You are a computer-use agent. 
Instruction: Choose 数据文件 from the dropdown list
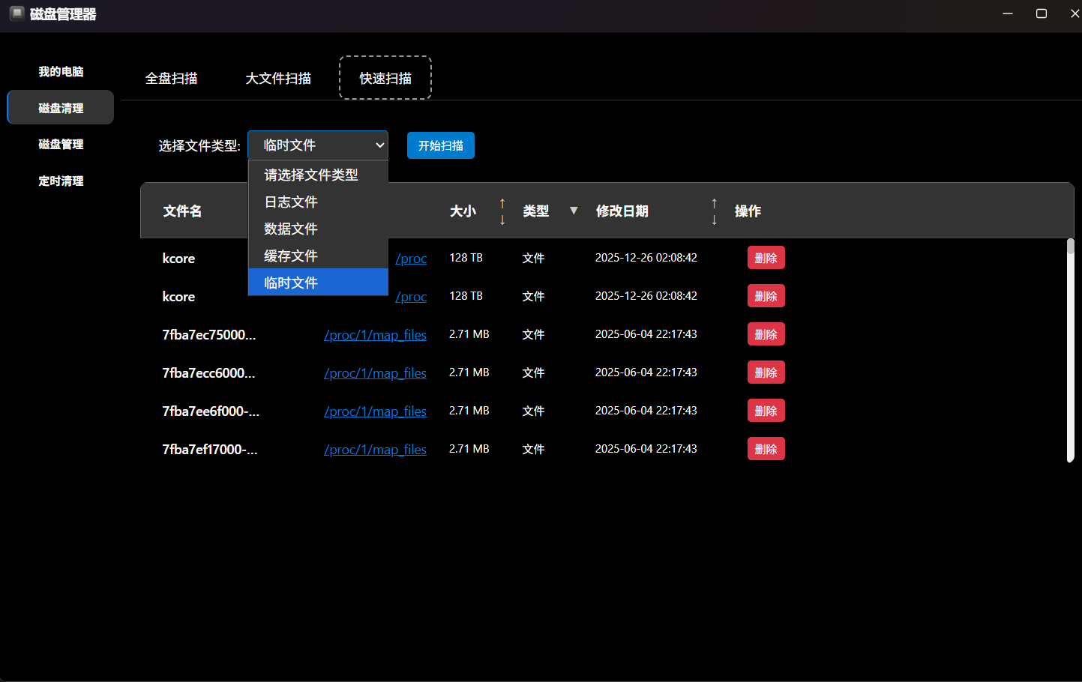click(318, 229)
